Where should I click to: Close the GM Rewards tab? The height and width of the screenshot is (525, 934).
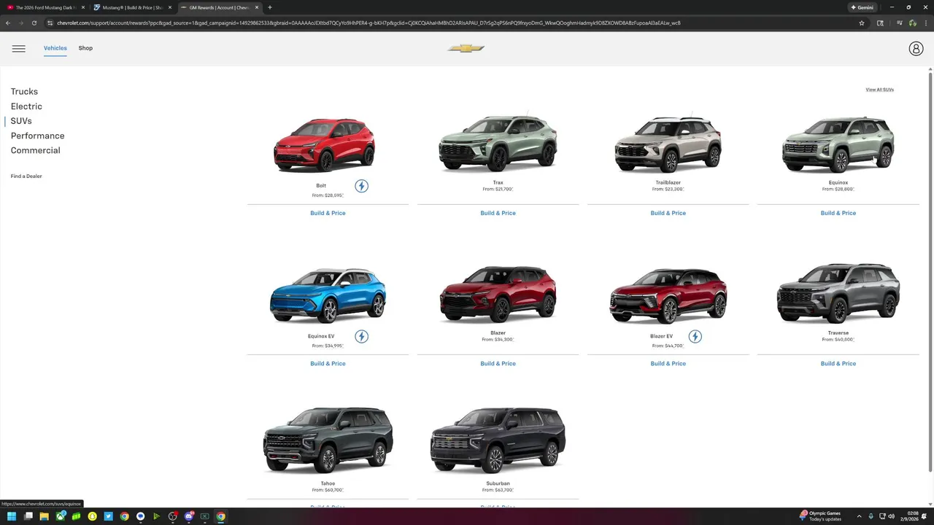[x=257, y=7]
